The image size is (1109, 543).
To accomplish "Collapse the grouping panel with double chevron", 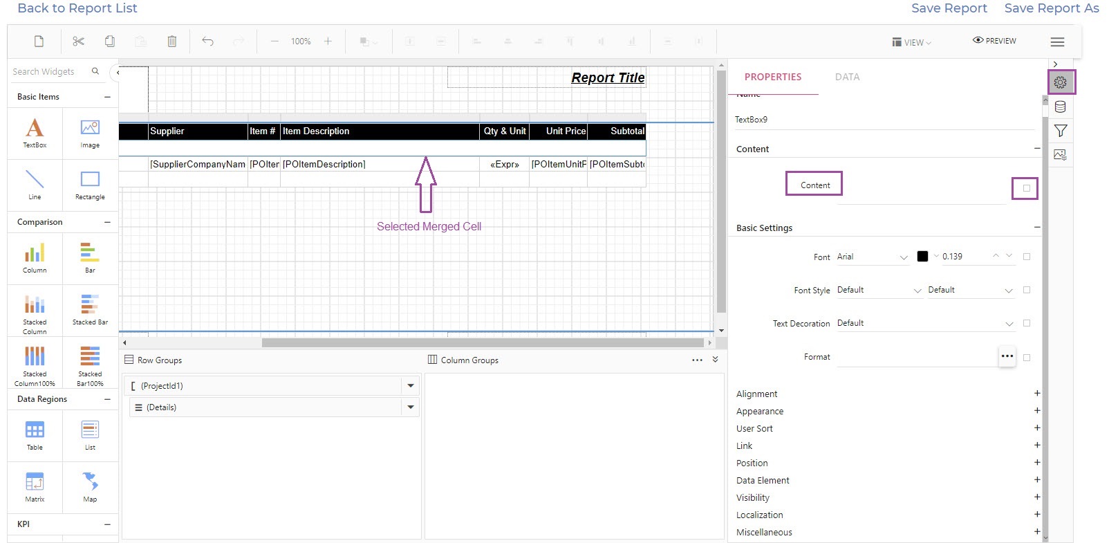I will click(715, 360).
